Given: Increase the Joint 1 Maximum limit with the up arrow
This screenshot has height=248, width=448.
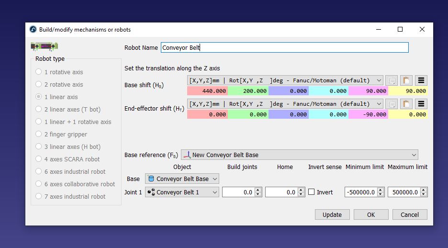Looking at the screenshot, I should tap(424, 190).
